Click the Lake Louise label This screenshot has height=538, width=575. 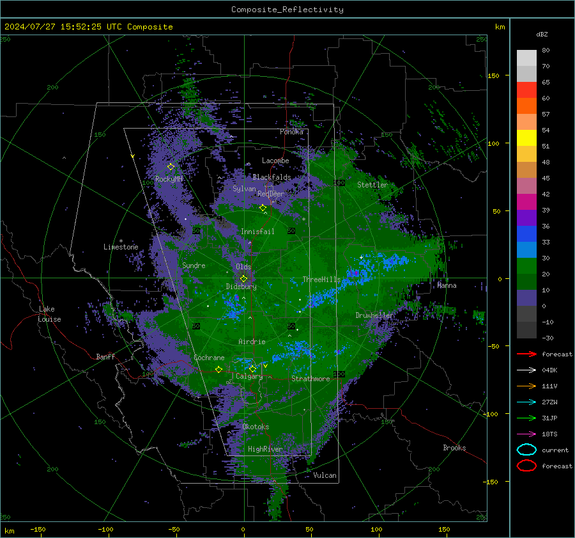pos(49,314)
